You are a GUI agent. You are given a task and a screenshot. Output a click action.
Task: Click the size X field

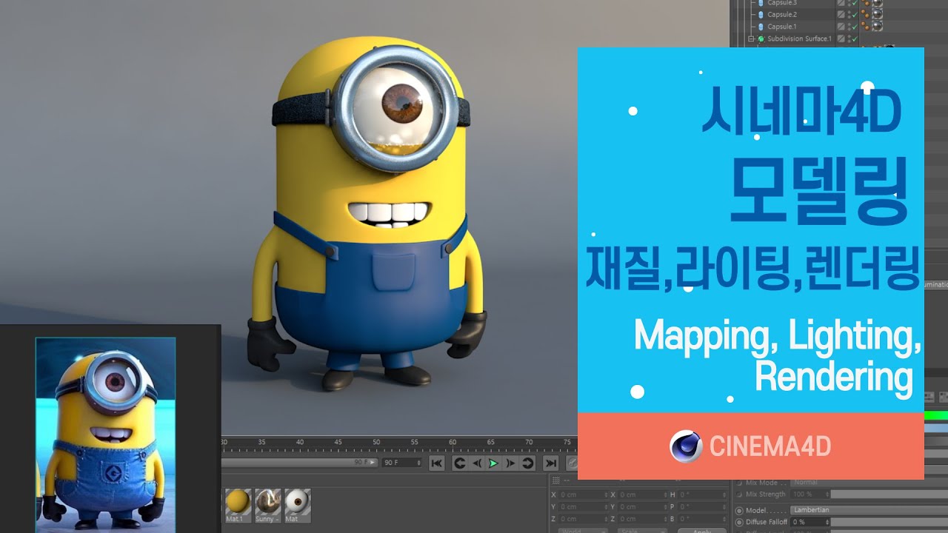pyautogui.click(x=642, y=495)
